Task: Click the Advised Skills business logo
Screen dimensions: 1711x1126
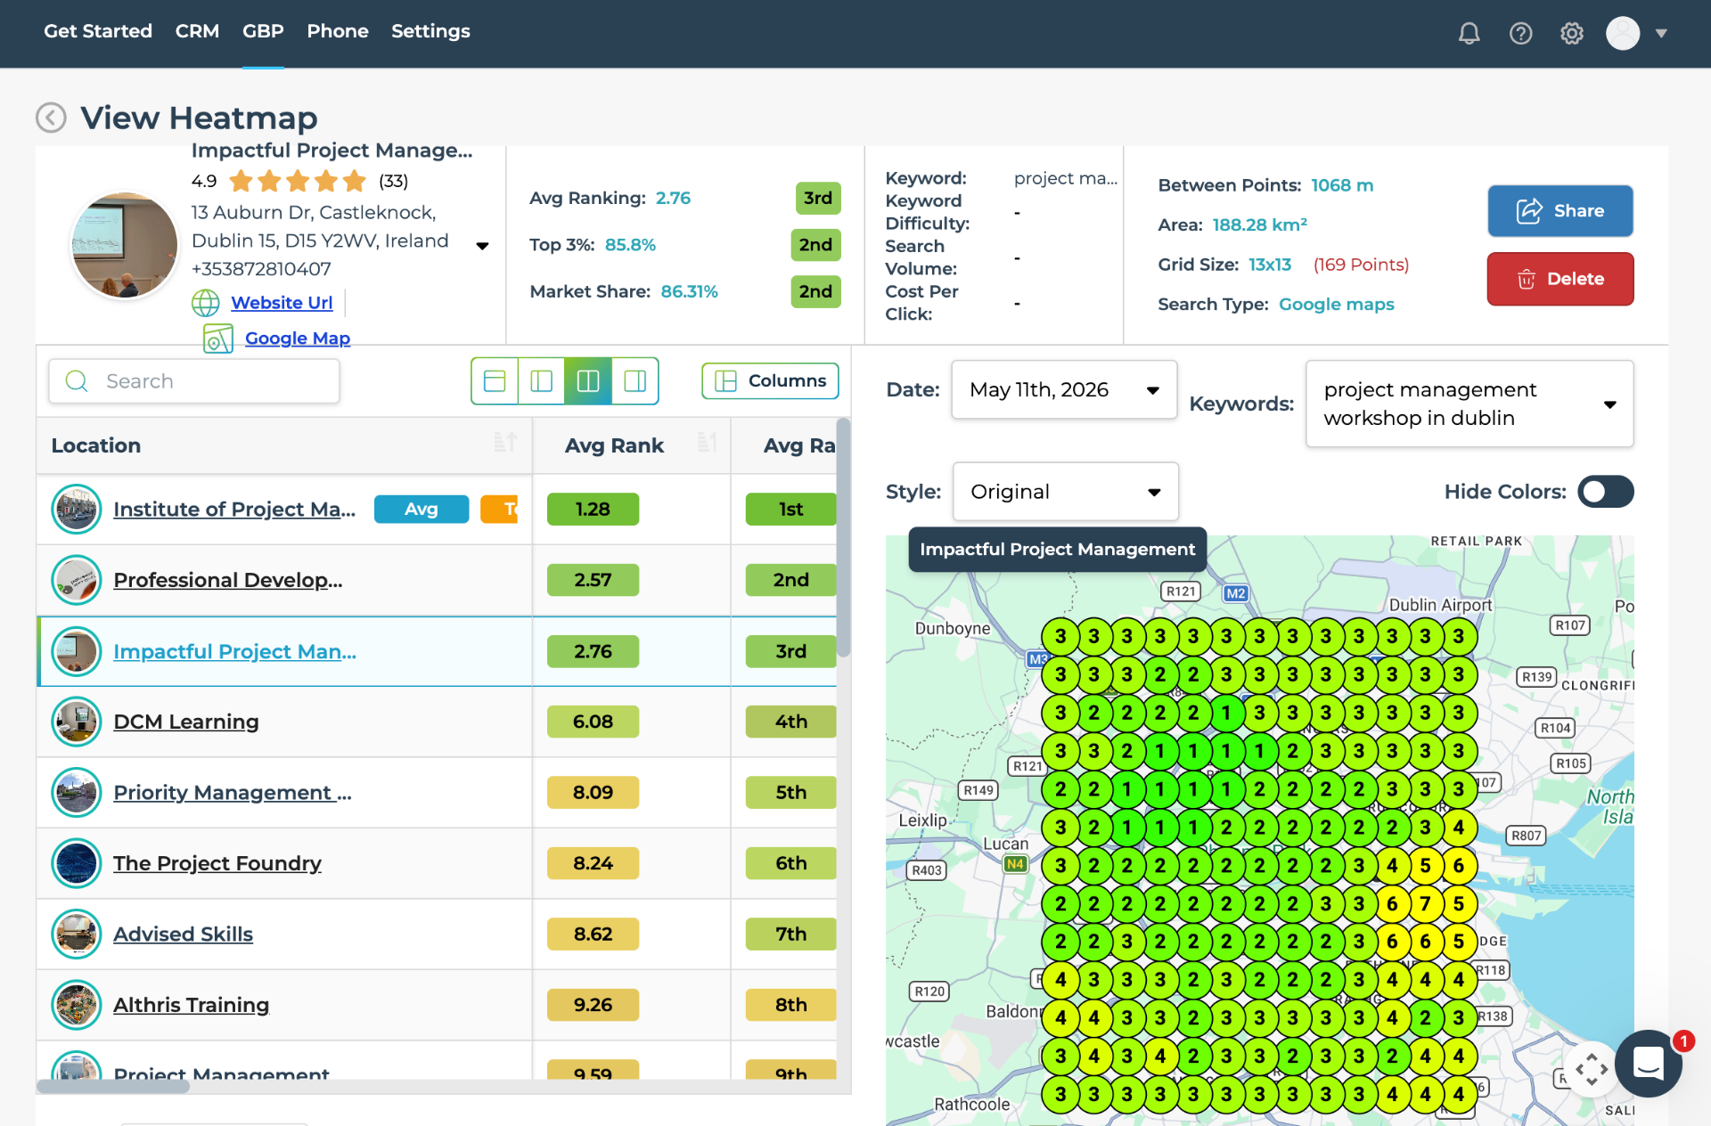Action: pos(77,934)
